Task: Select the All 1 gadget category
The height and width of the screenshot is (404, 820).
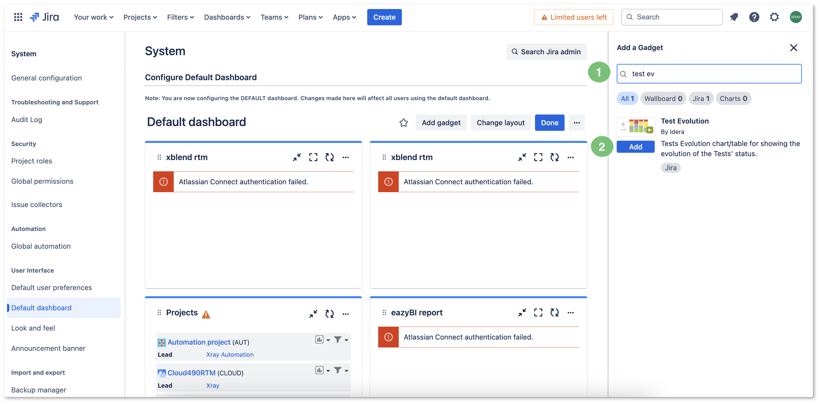Action: coord(627,99)
